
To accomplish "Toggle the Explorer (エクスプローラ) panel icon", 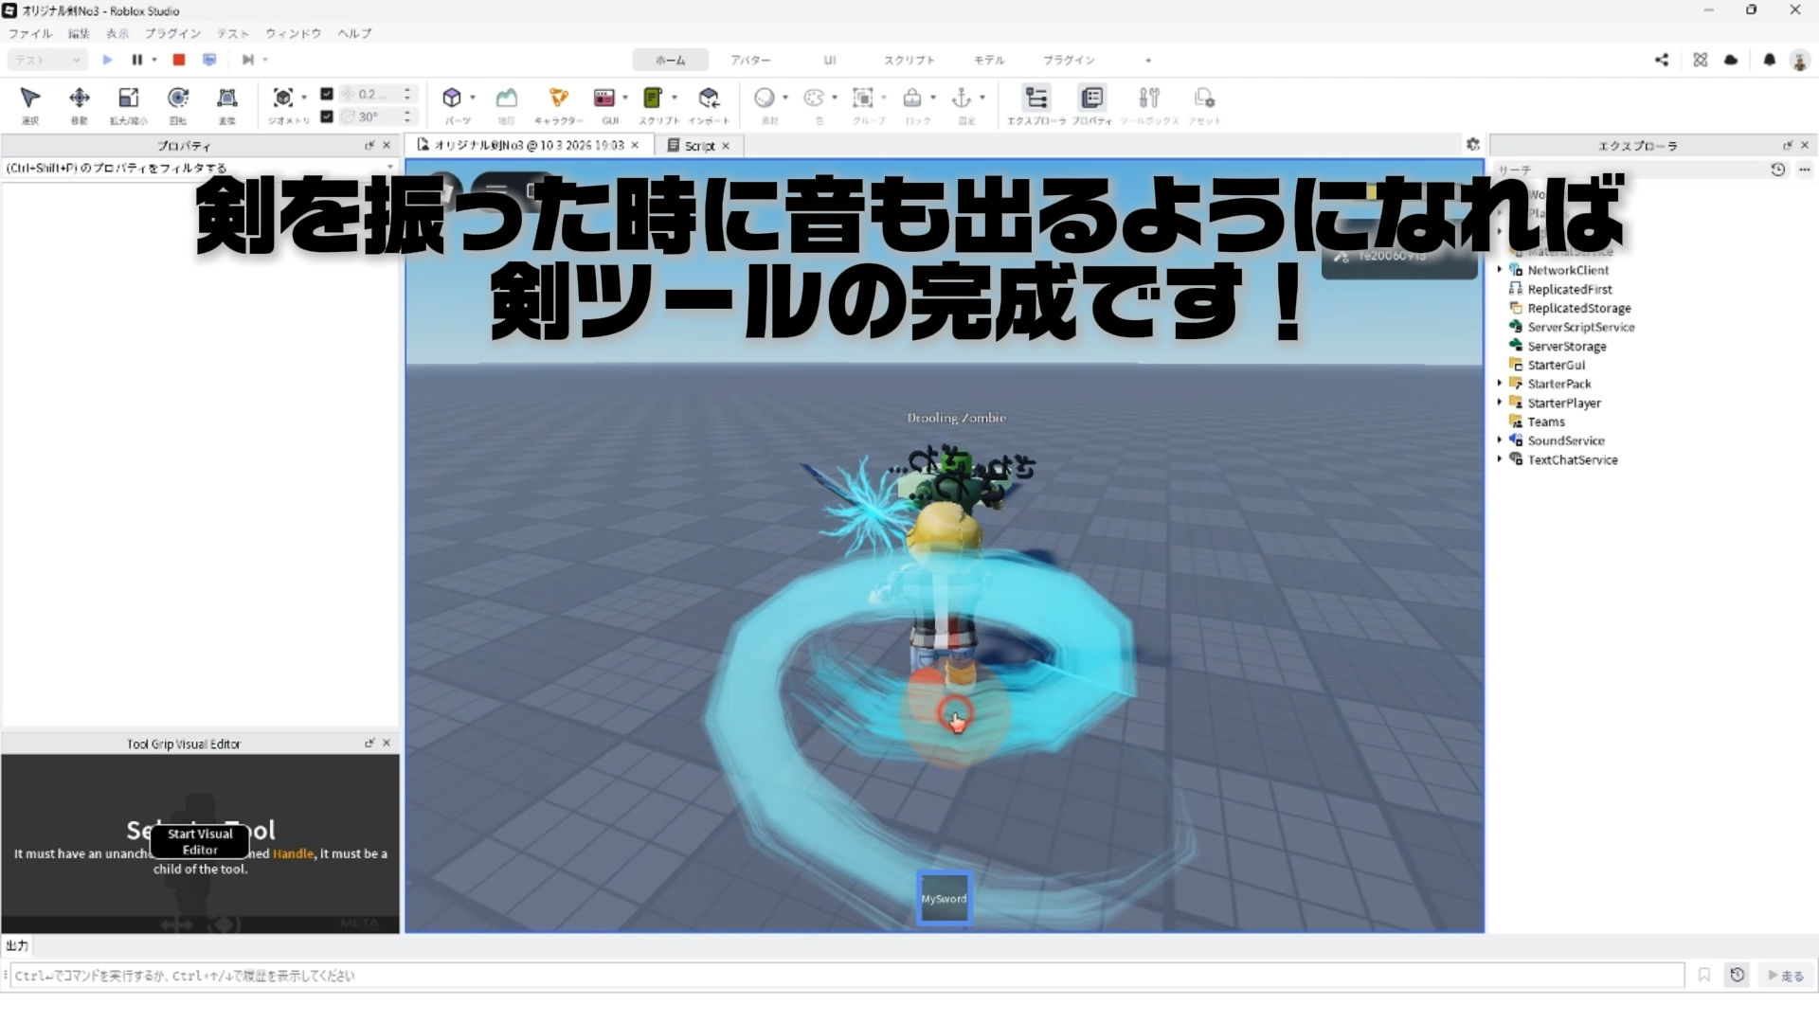I will [x=1036, y=99].
